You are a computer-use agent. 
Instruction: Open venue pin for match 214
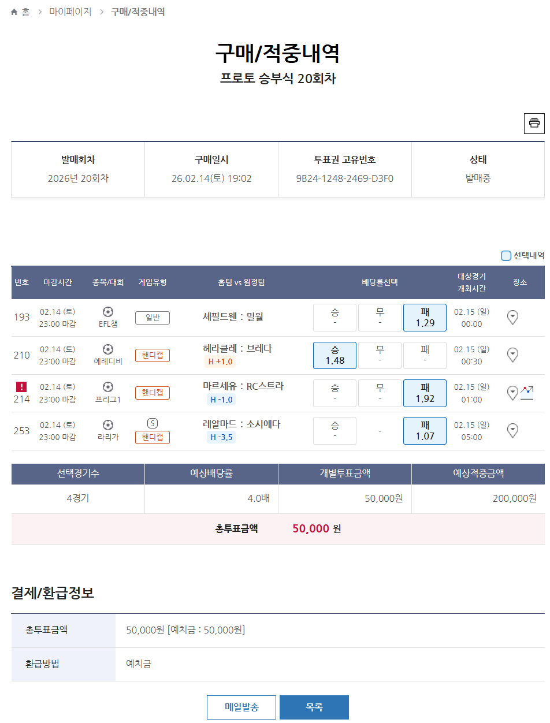[512, 393]
